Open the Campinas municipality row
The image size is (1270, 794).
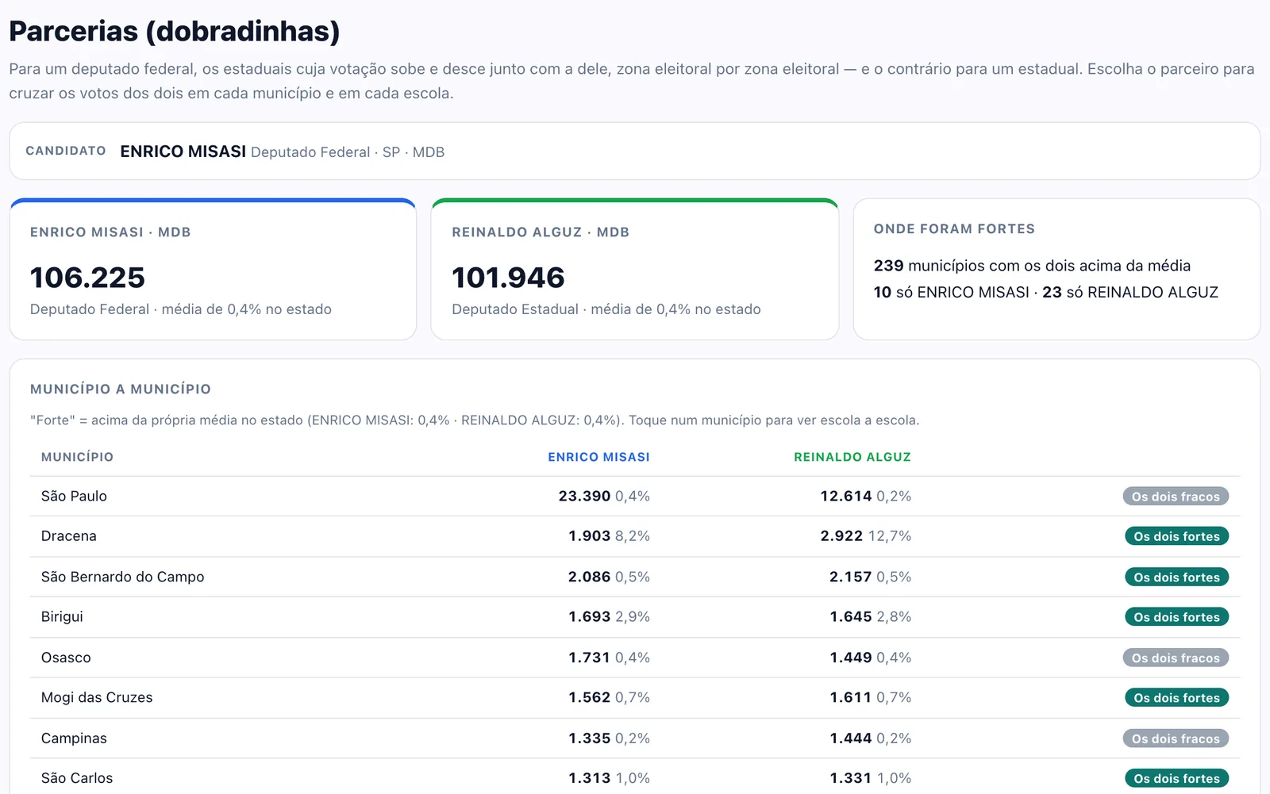(634, 738)
